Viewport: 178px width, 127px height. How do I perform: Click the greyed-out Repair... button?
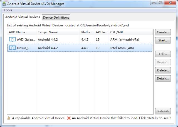pyautogui.click(x=163, y=62)
